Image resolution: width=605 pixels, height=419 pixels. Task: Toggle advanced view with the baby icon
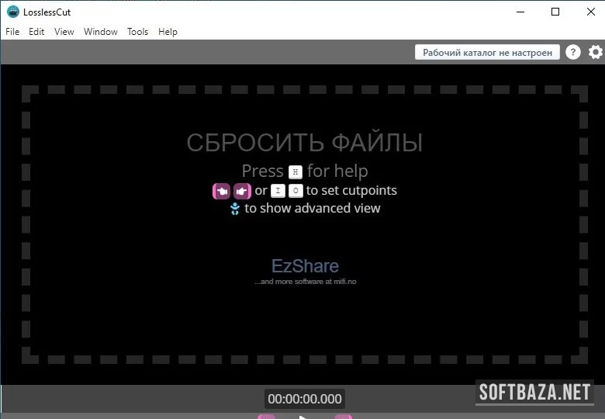tap(235, 209)
